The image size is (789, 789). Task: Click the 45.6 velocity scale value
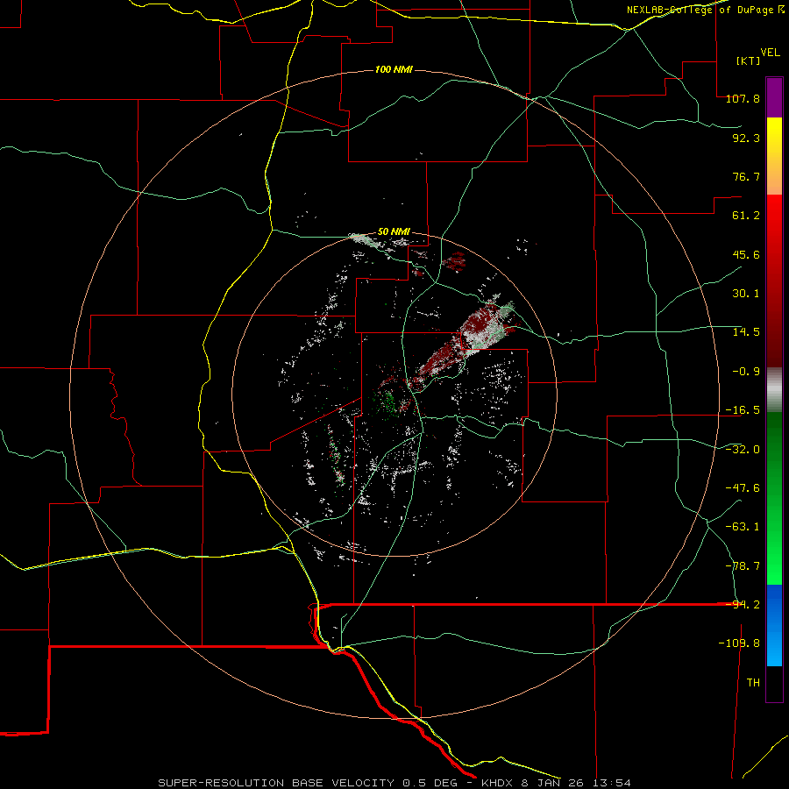[x=746, y=254]
